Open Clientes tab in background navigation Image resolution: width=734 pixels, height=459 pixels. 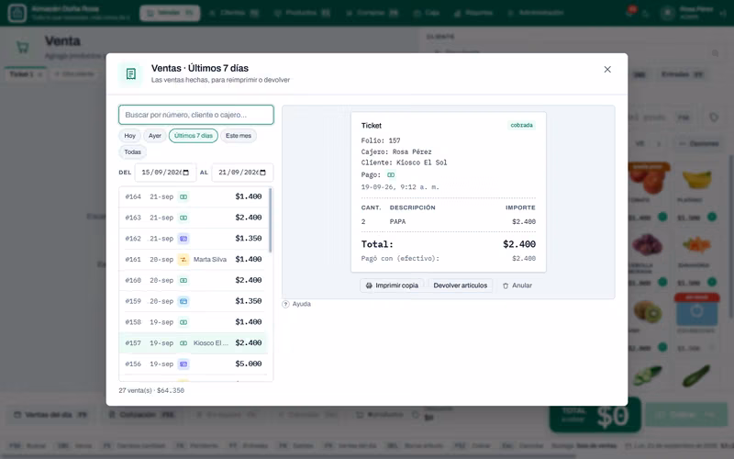click(x=234, y=13)
